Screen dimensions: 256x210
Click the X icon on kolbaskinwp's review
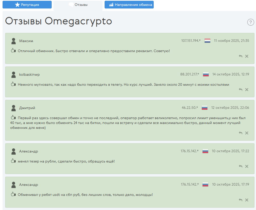pos(247,89)
